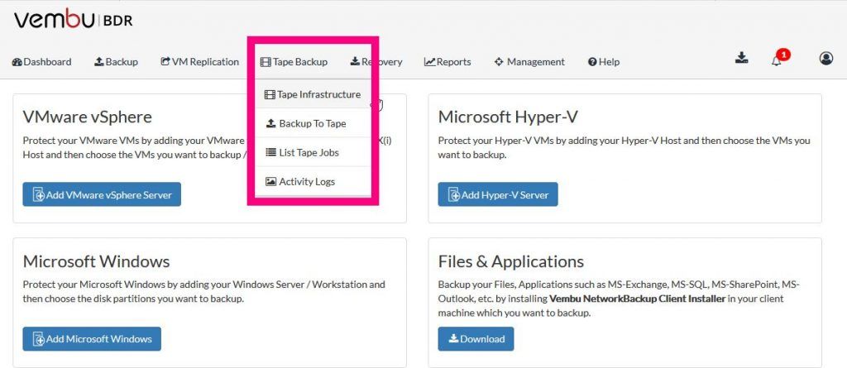Click the Microsoft Hyper-V heading
The width and height of the screenshot is (847, 368).
point(507,117)
